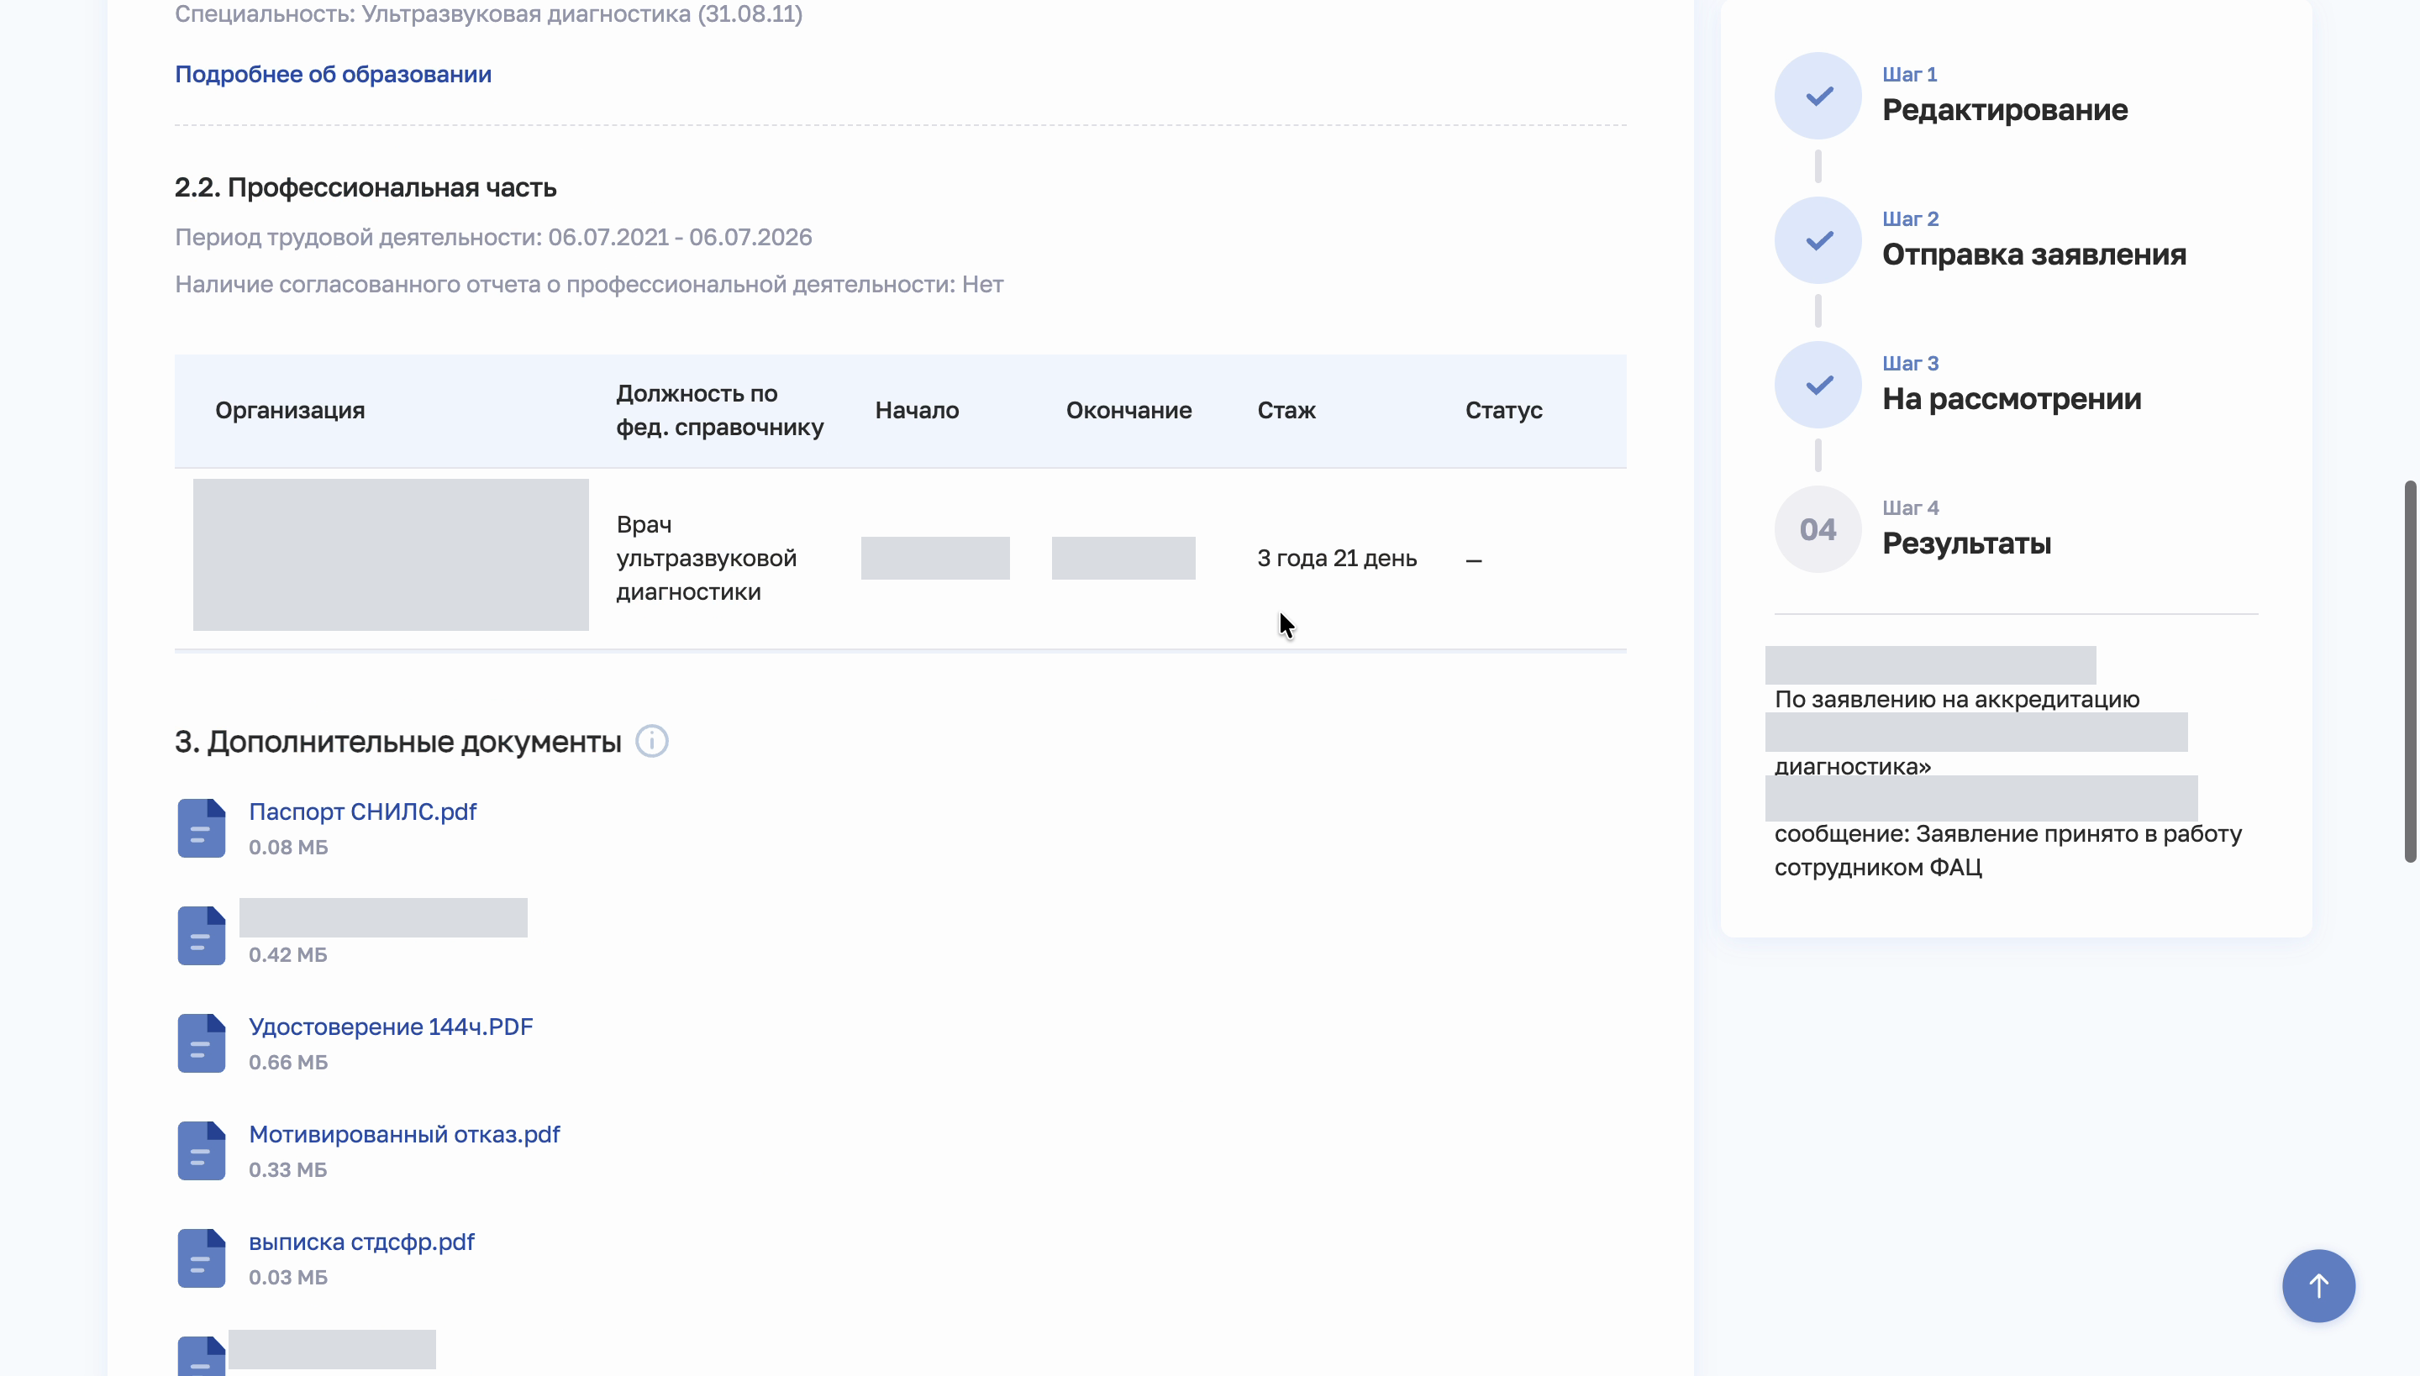Select the Результаты step label
2420x1376 pixels.
[1966, 544]
